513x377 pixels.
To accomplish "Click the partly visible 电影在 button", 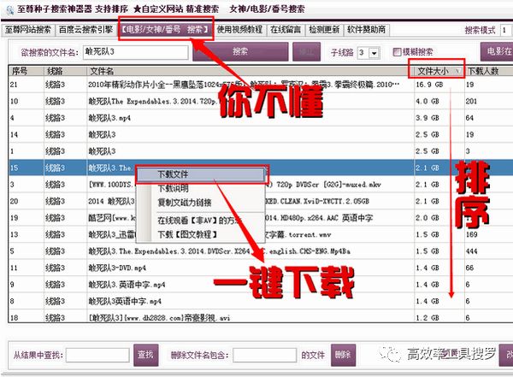I will tap(497, 51).
